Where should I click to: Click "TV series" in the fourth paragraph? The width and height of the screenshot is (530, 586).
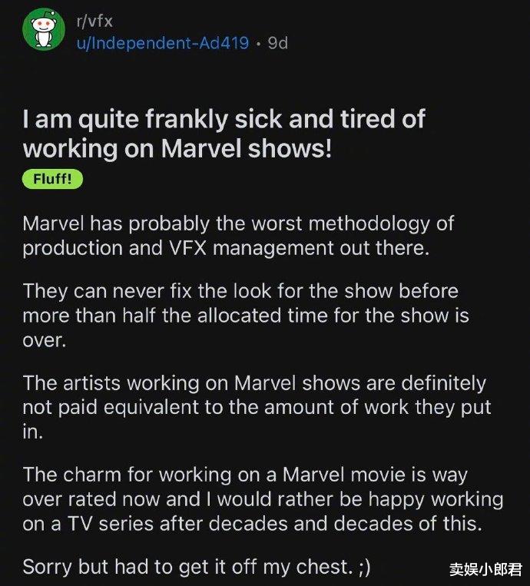(x=111, y=524)
